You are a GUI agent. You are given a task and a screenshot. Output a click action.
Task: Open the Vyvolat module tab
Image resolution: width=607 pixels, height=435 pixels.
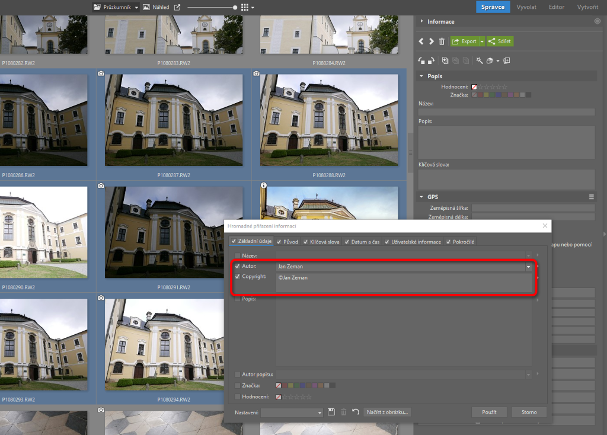point(526,7)
